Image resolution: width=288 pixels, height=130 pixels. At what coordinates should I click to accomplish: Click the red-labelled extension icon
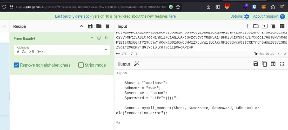(228, 6)
